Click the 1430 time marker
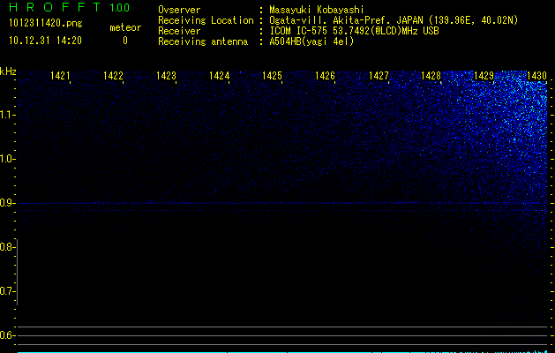Viewport: 555px width, 353px height. (x=537, y=76)
